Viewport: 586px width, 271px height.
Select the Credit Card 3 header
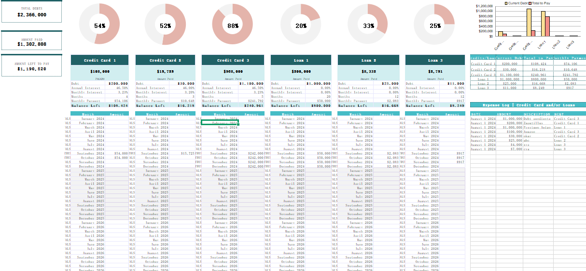tap(233, 60)
